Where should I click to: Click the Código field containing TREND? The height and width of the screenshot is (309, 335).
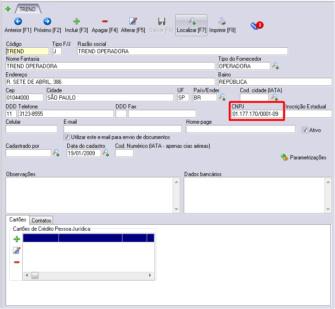tap(27, 51)
